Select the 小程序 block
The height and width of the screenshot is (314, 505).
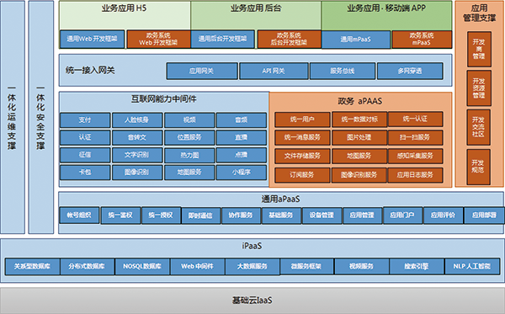click(242, 173)
